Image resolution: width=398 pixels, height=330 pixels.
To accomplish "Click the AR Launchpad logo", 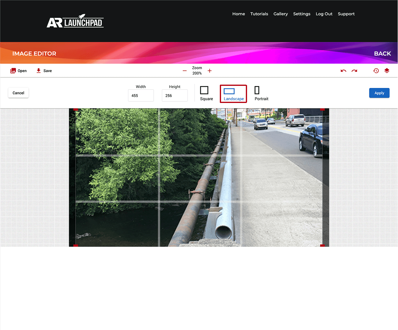I will tap(75, 21).
